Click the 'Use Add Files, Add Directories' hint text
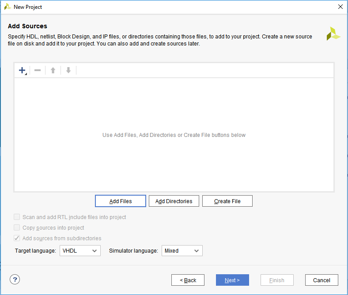 point(174,135)
